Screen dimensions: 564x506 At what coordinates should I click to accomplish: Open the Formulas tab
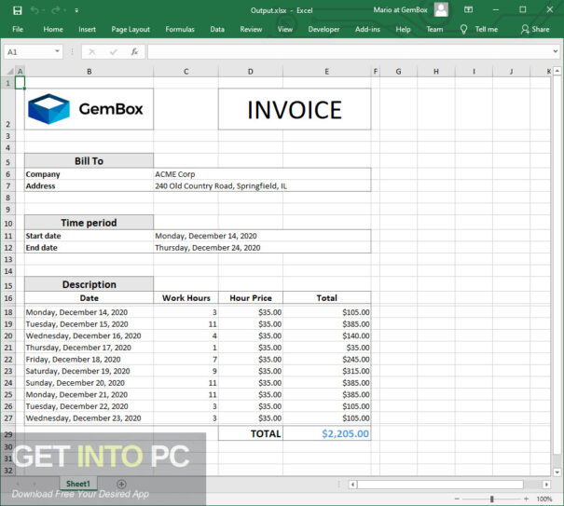[180, 29]
